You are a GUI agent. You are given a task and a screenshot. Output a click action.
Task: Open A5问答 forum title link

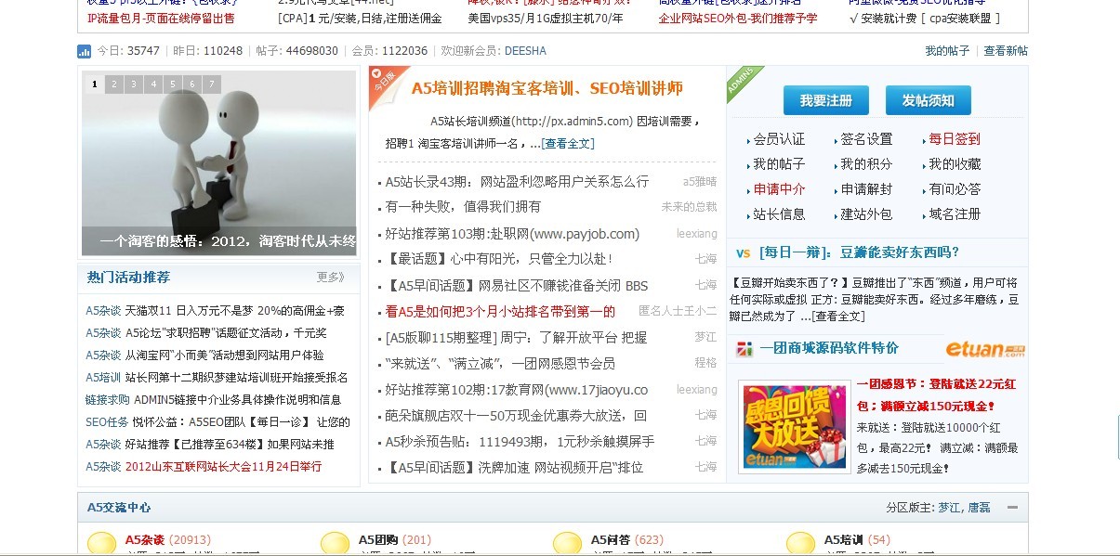click(x=611, y=539)
